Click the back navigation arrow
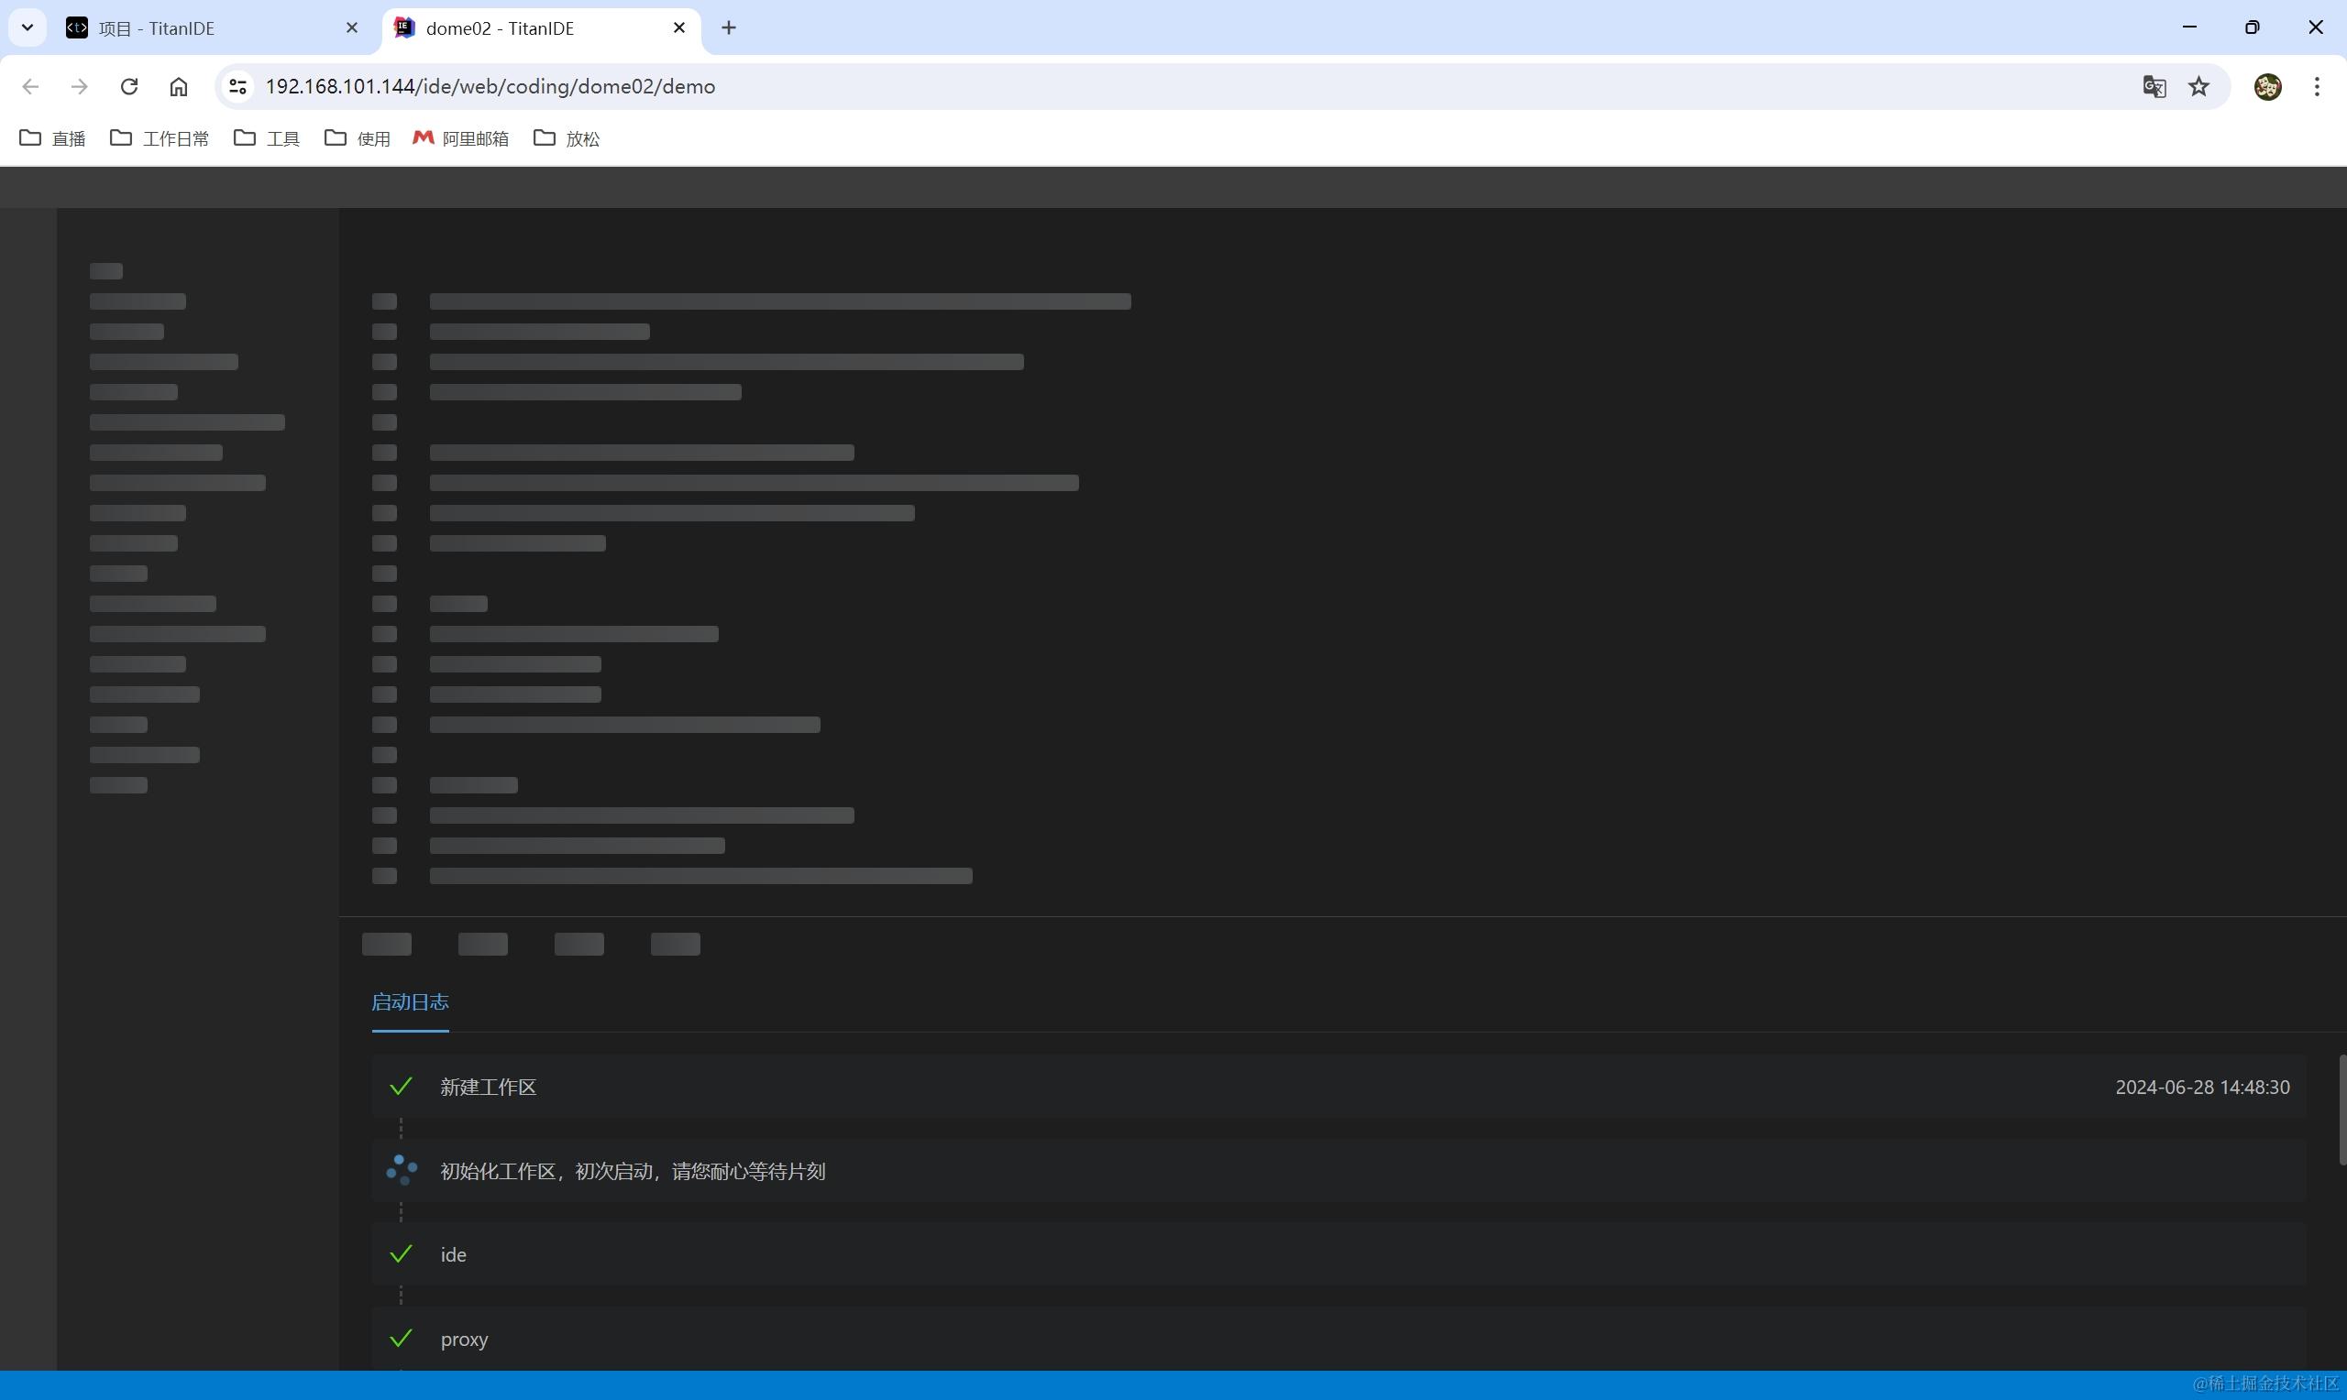The image size is (2347, 1400). click(30, 87)
